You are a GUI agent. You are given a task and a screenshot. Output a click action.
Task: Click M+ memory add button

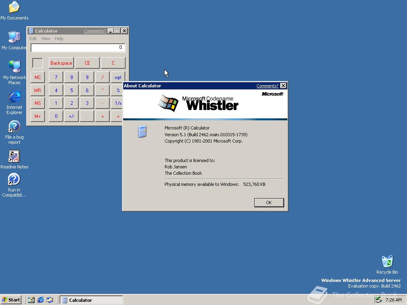38,116
